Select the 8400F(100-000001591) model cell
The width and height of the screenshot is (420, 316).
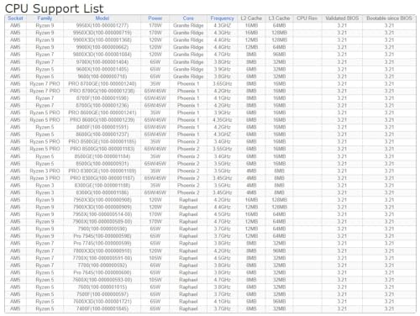click(102, 127)
